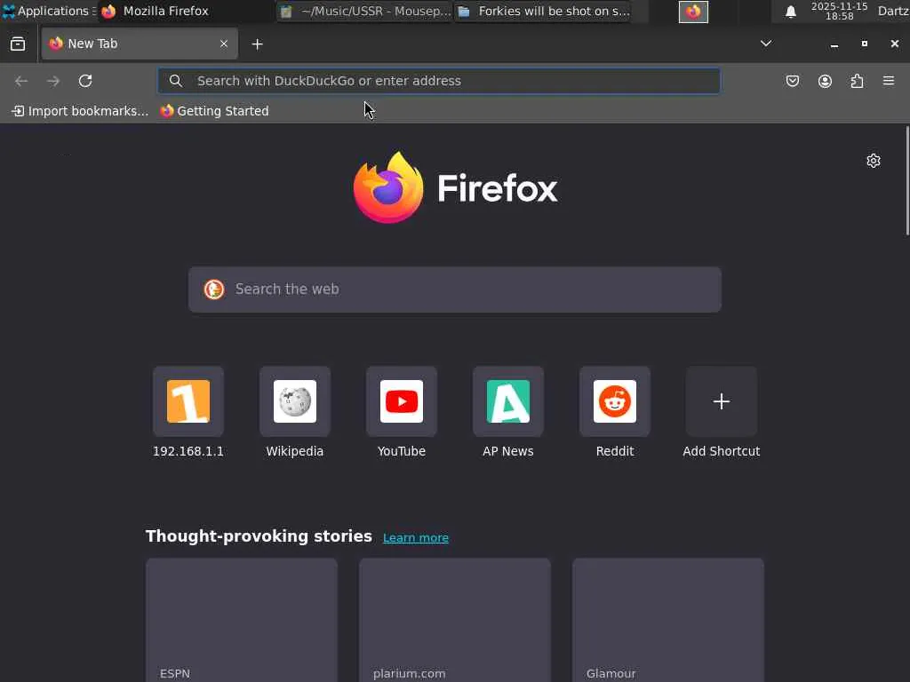
Task: Go back using the back arrow
Action: [21, 81]
